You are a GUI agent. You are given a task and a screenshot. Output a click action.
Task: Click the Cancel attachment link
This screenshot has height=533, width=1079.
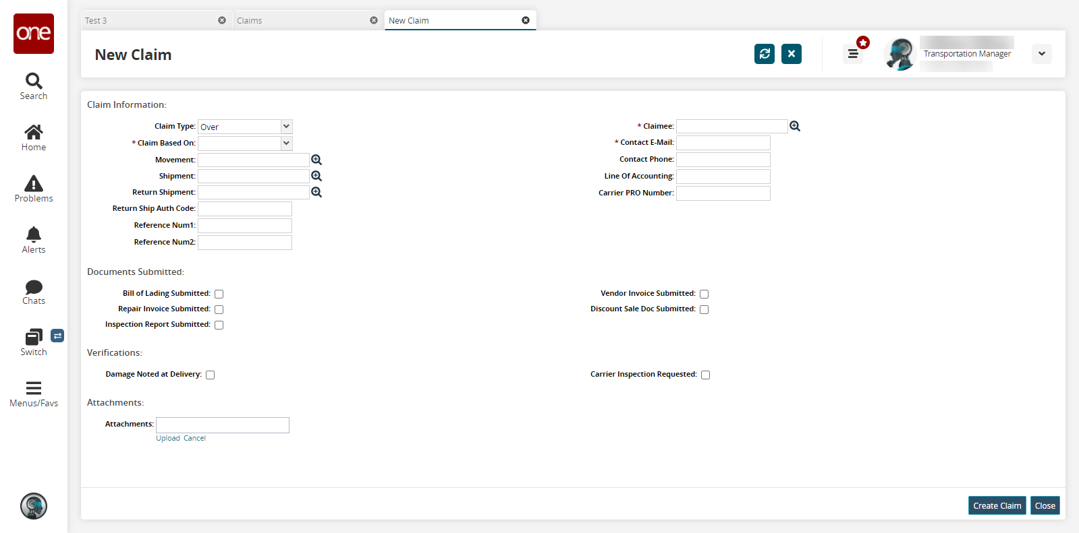point(194,438)
